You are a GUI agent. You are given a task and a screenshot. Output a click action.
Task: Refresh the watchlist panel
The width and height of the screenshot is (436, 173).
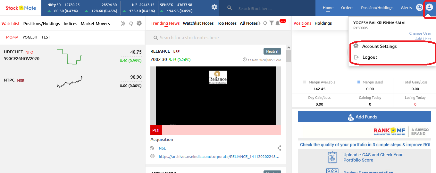click(131, 23)
